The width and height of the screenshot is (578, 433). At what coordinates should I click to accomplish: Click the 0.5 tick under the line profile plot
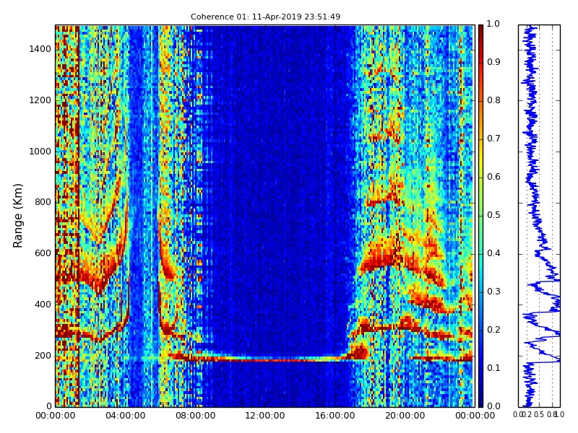click(539, 415)
